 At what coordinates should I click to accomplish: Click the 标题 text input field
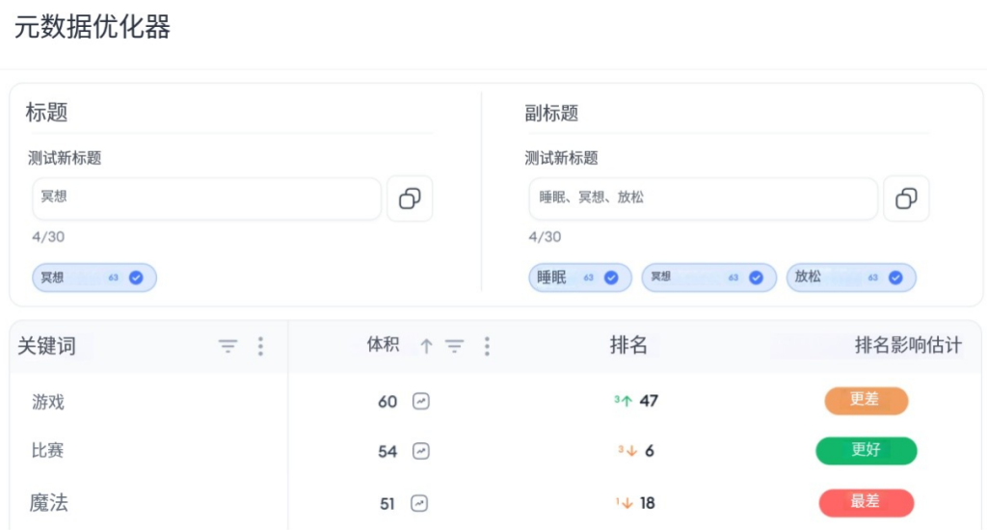[x=207, y=199]
